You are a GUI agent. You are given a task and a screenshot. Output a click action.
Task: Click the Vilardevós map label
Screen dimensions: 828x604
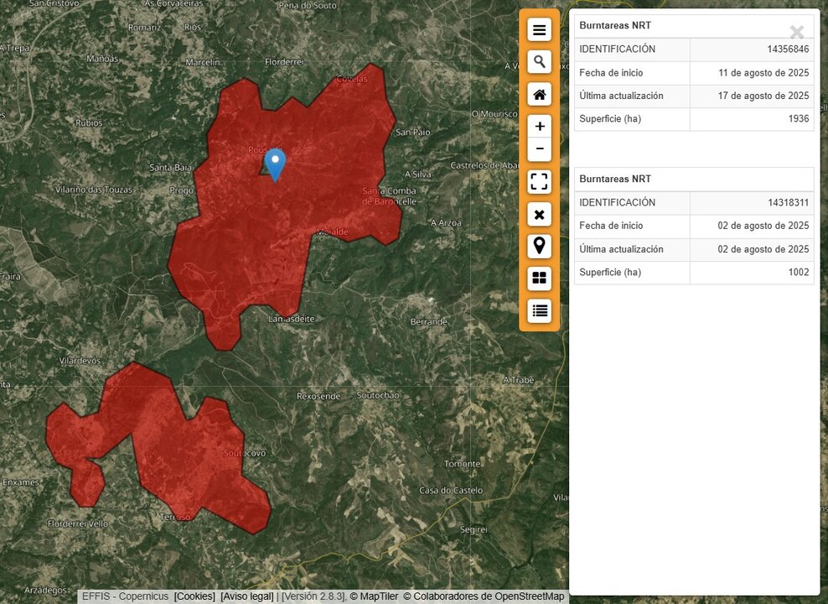80,361
